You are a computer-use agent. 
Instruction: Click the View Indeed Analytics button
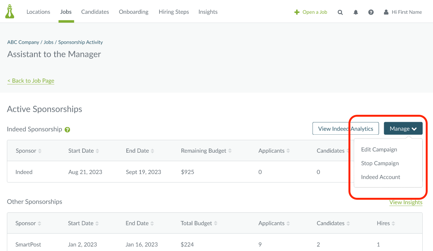[345, 128]
